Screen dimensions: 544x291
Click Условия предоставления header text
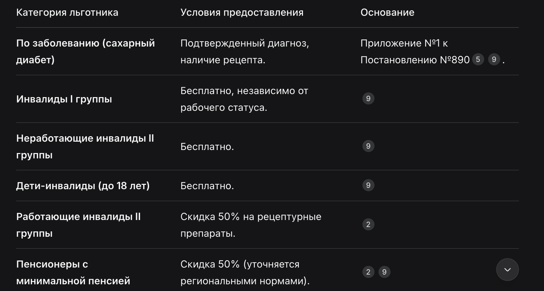(x=242, y=12)
